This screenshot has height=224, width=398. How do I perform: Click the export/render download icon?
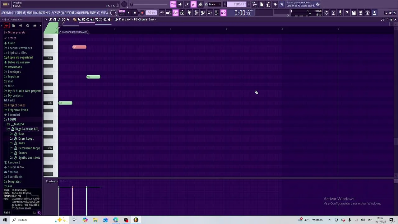coord(374,13)
